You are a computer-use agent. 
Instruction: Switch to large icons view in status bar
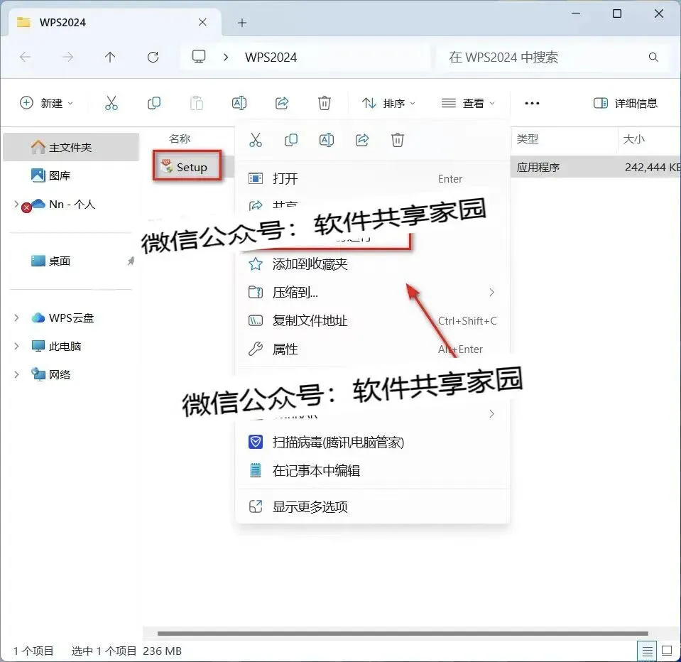667,651
